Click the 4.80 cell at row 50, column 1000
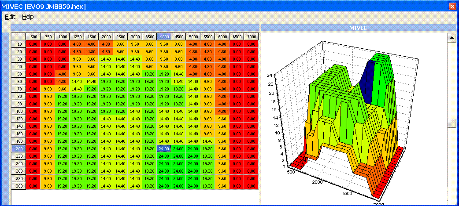 click(x=62, y=74)
